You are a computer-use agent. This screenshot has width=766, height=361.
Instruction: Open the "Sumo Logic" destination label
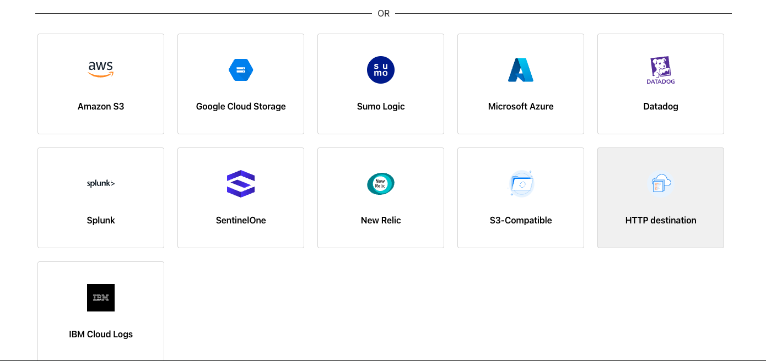pyautogui.click(x=381, y=106)
